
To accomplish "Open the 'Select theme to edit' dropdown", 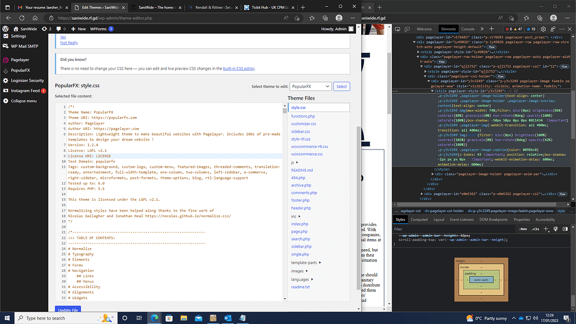I will 310,85.
